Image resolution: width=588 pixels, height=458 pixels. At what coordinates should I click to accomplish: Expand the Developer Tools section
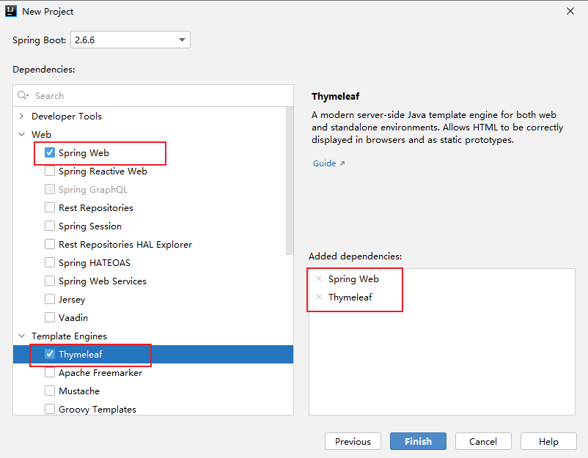[21, 116]
